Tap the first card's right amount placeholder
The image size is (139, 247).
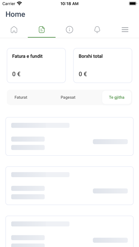tap(110, 142)
